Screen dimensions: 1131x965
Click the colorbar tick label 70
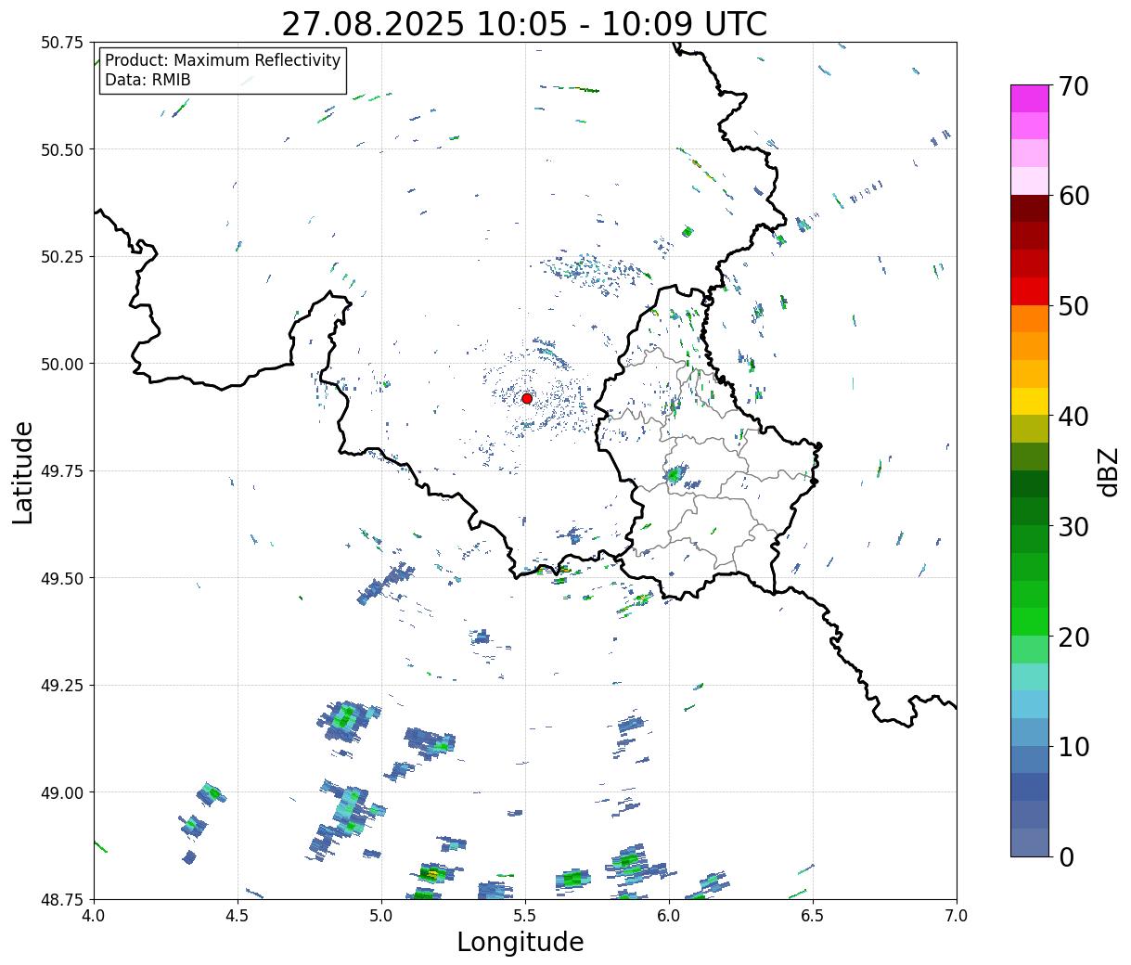1073,86
